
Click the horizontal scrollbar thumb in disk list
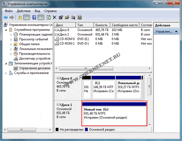[x=86, y=68]
